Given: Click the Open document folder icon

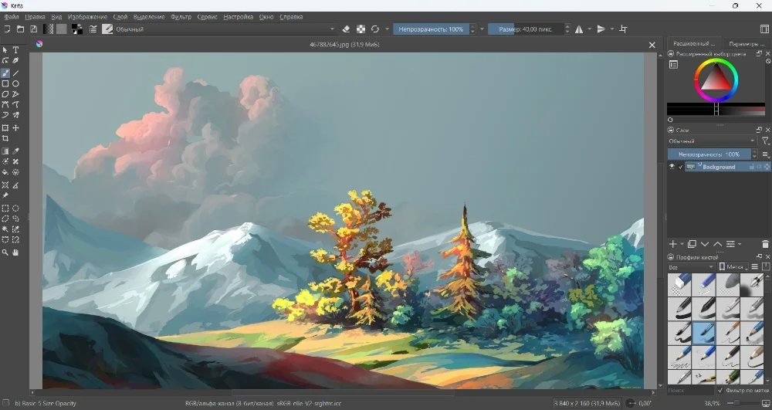Looking at the screenshot, I should (20, 29).
